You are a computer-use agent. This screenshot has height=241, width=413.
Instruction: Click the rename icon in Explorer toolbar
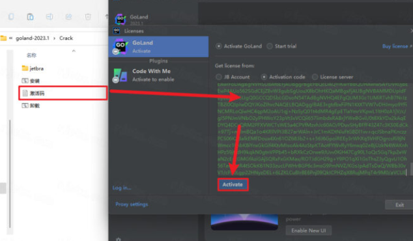coord(50,17)
